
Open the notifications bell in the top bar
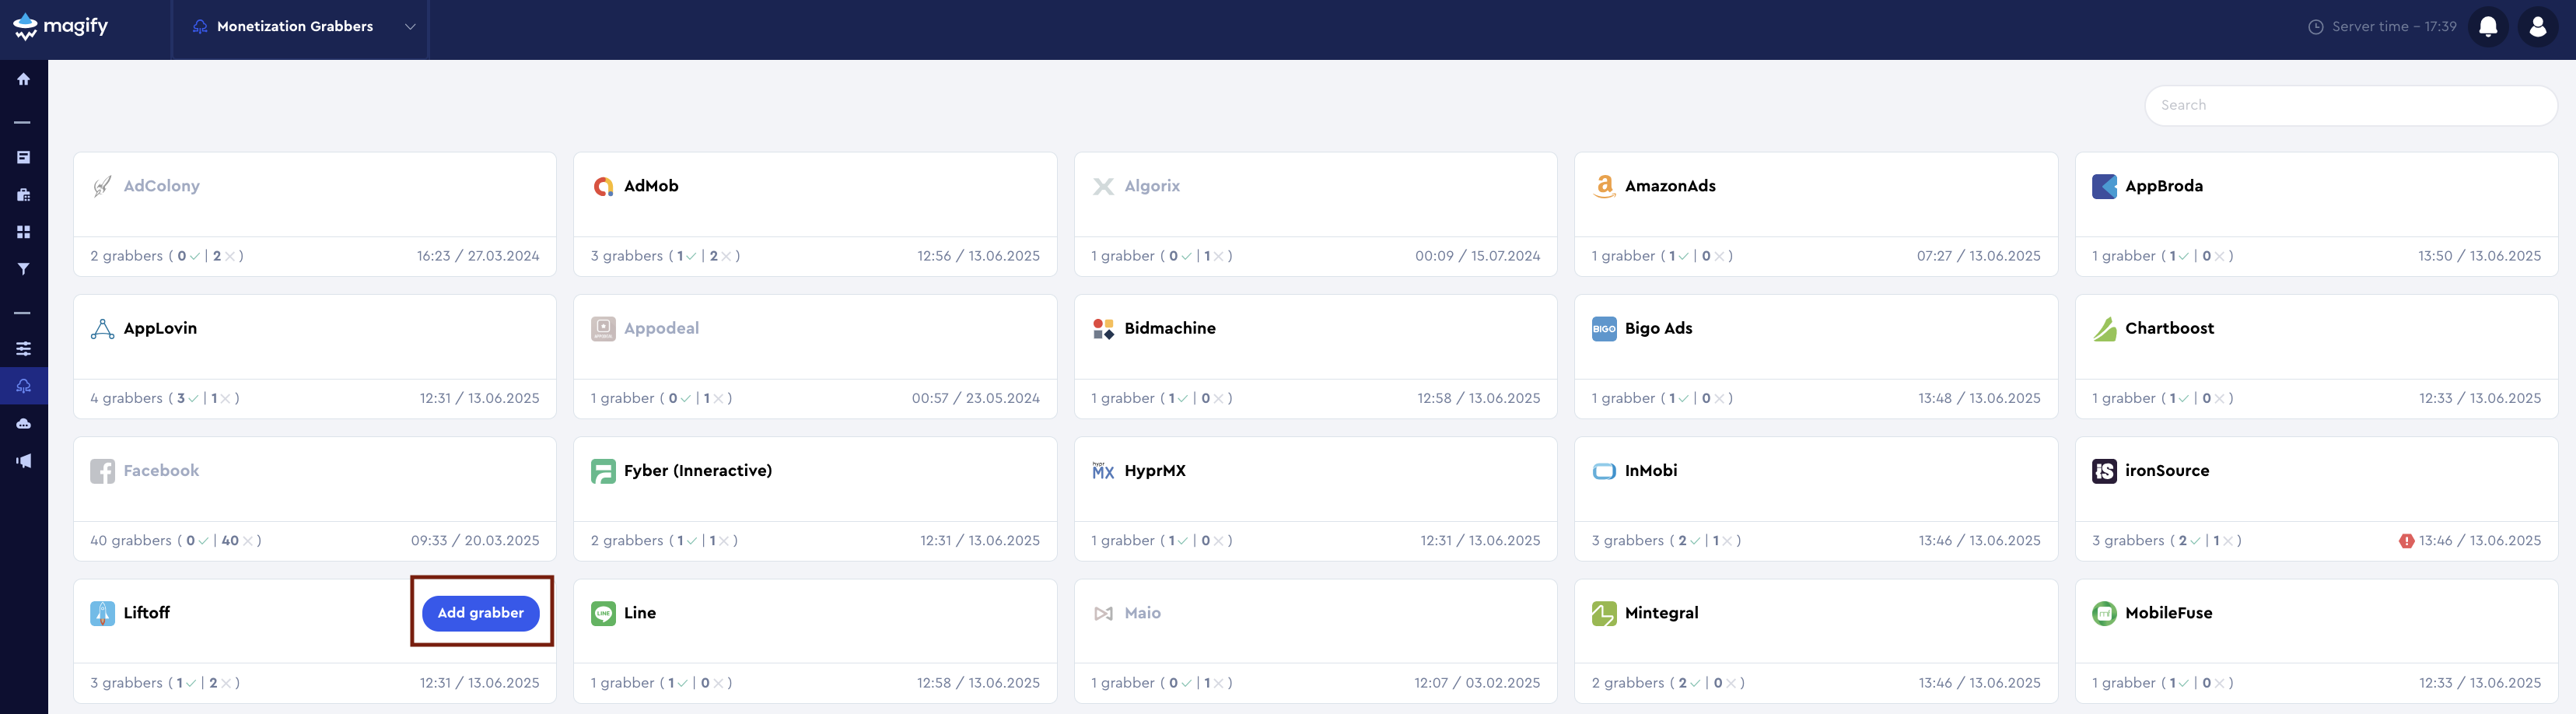click(x=2488, y=26)
